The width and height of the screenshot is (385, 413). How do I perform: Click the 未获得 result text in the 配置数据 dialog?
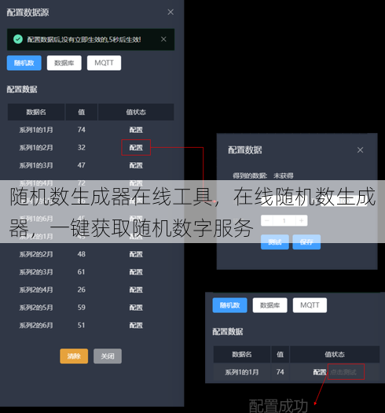[284, 175]
